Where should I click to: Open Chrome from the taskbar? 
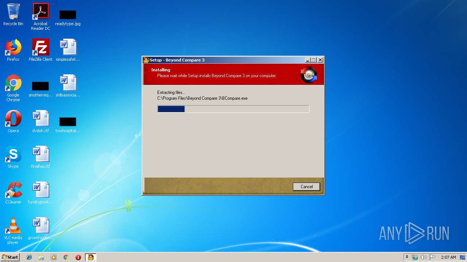(x=66, y=257)
